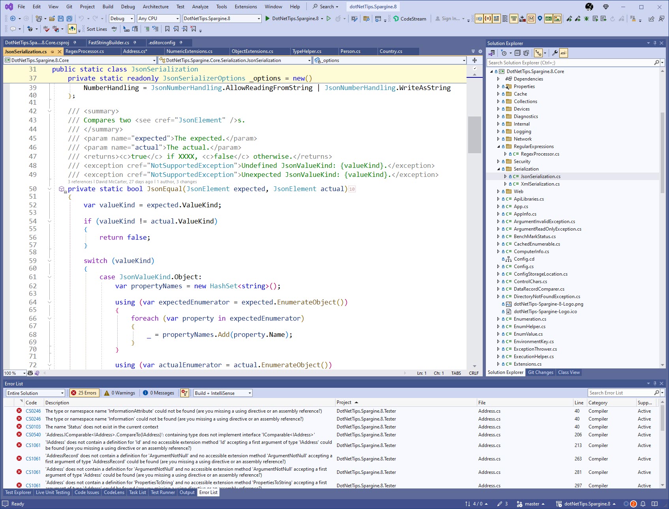This screenshot has height=509, width=669.
Task: Start debugging with the green play icon
Action: 267,19
